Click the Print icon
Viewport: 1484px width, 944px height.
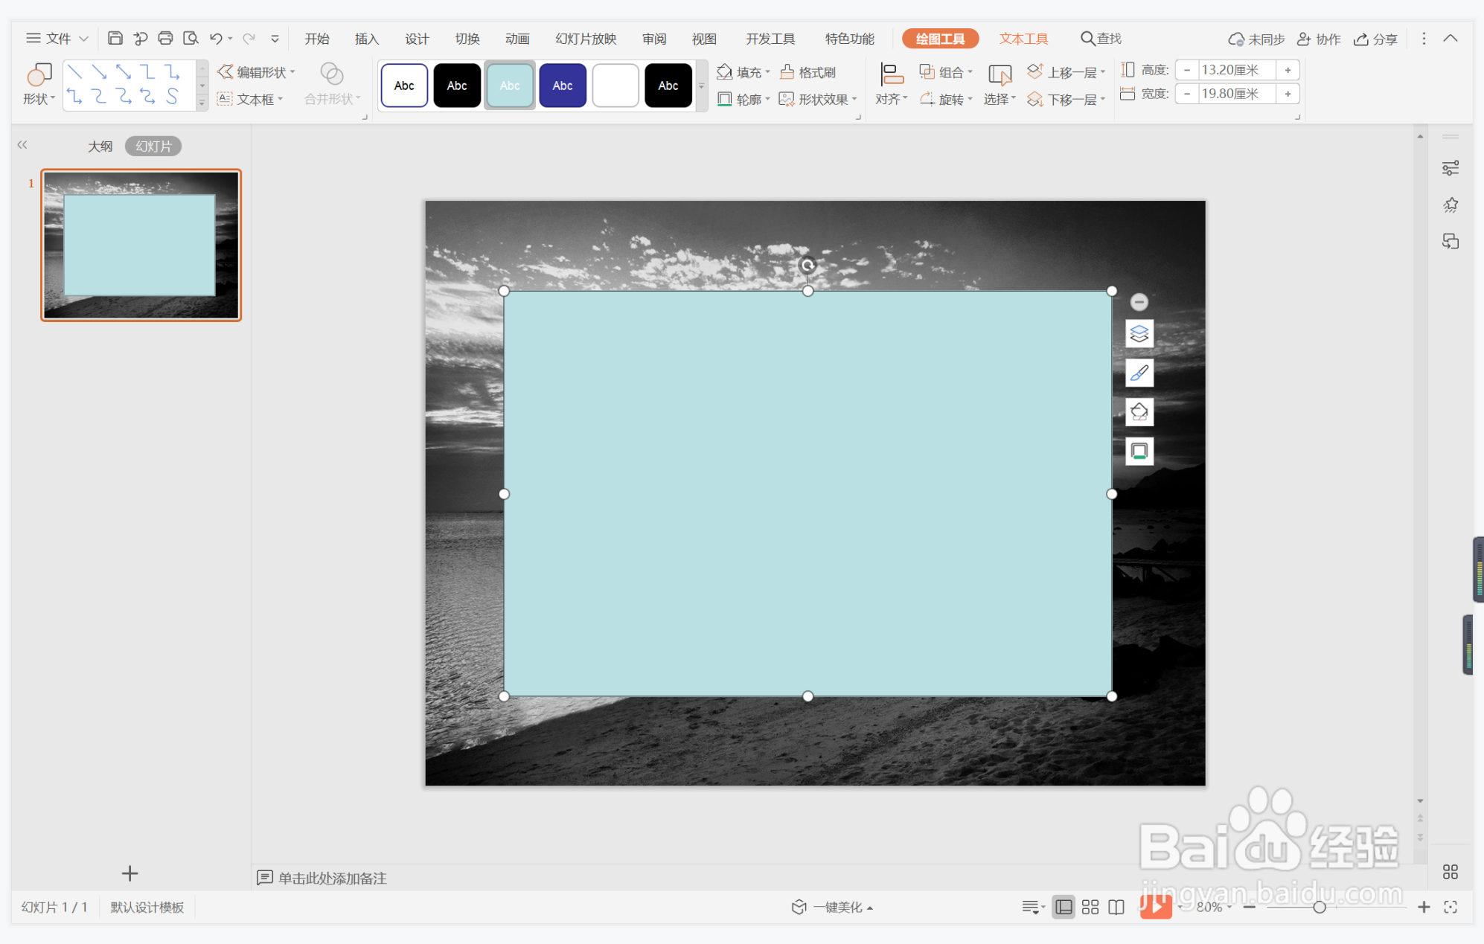click(x=165, y=38)
